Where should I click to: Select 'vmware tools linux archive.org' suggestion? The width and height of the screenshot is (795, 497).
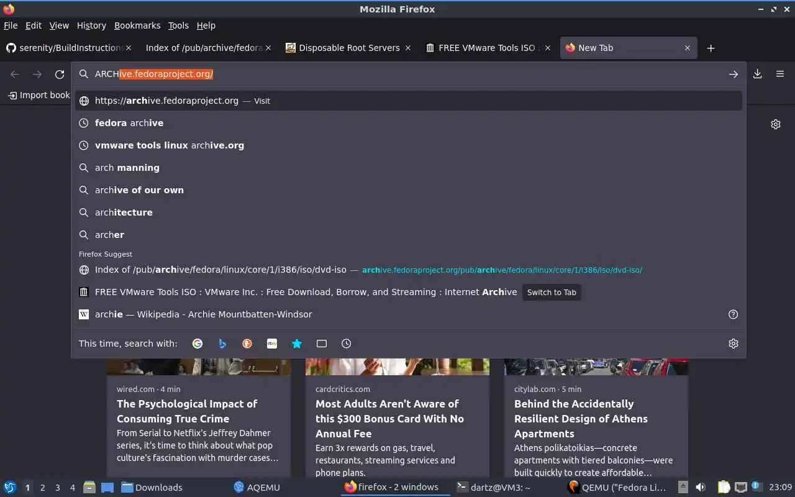[409, 145]
